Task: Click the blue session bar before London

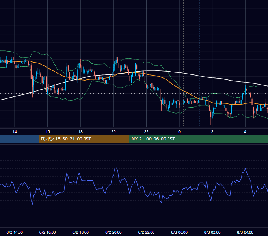Action: click(x=19, y=139)
